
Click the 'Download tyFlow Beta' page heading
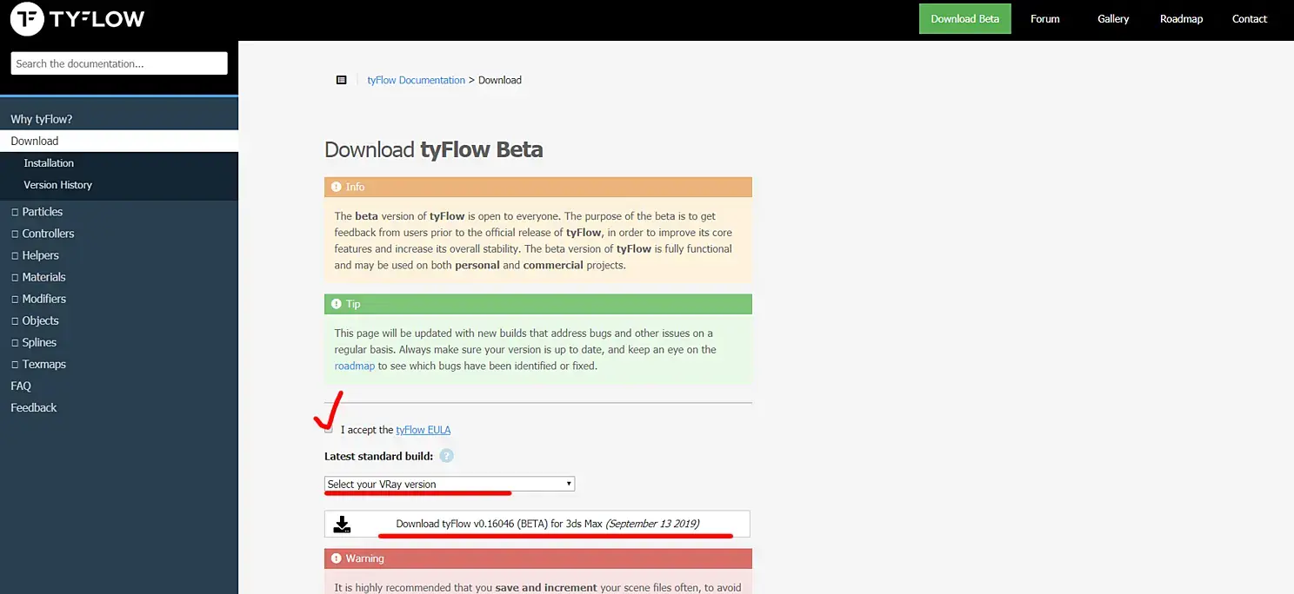click(434, 149)
